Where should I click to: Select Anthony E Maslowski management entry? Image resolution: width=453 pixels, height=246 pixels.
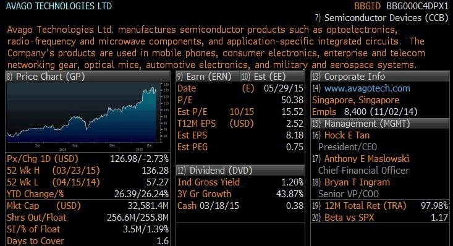coord(366,159)
